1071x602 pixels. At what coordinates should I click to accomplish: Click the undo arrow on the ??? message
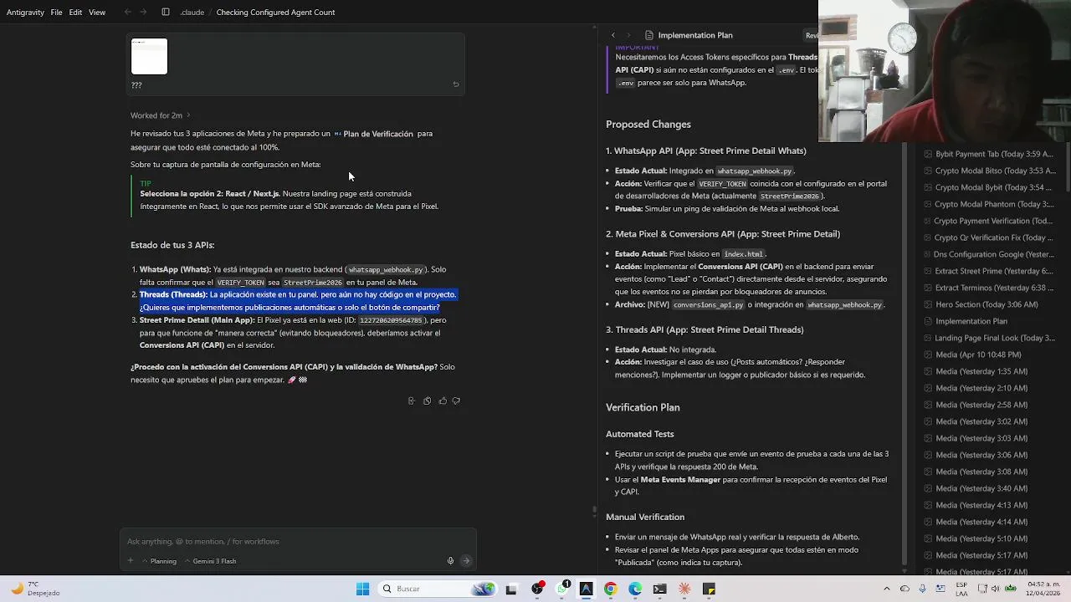coord(456,84)
